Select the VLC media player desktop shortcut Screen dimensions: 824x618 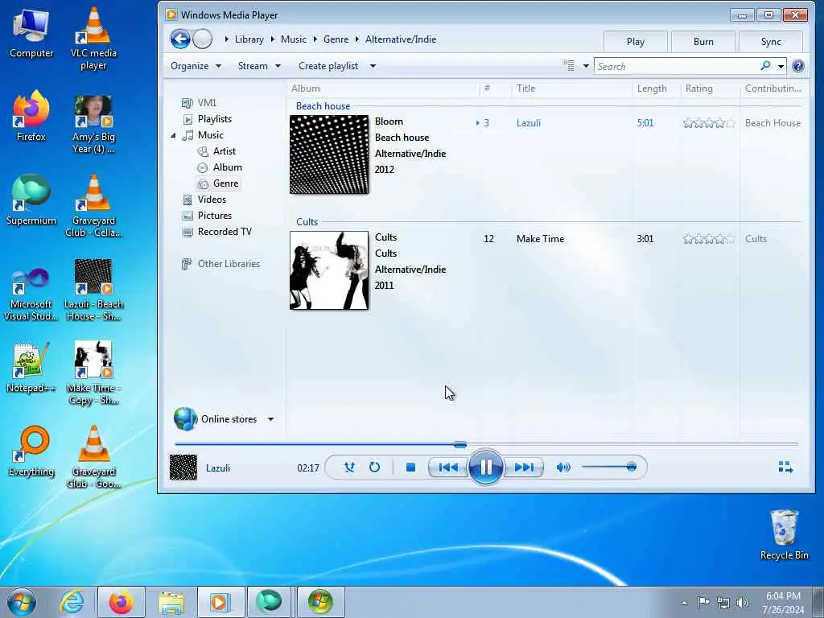click(x=93, y=39)
